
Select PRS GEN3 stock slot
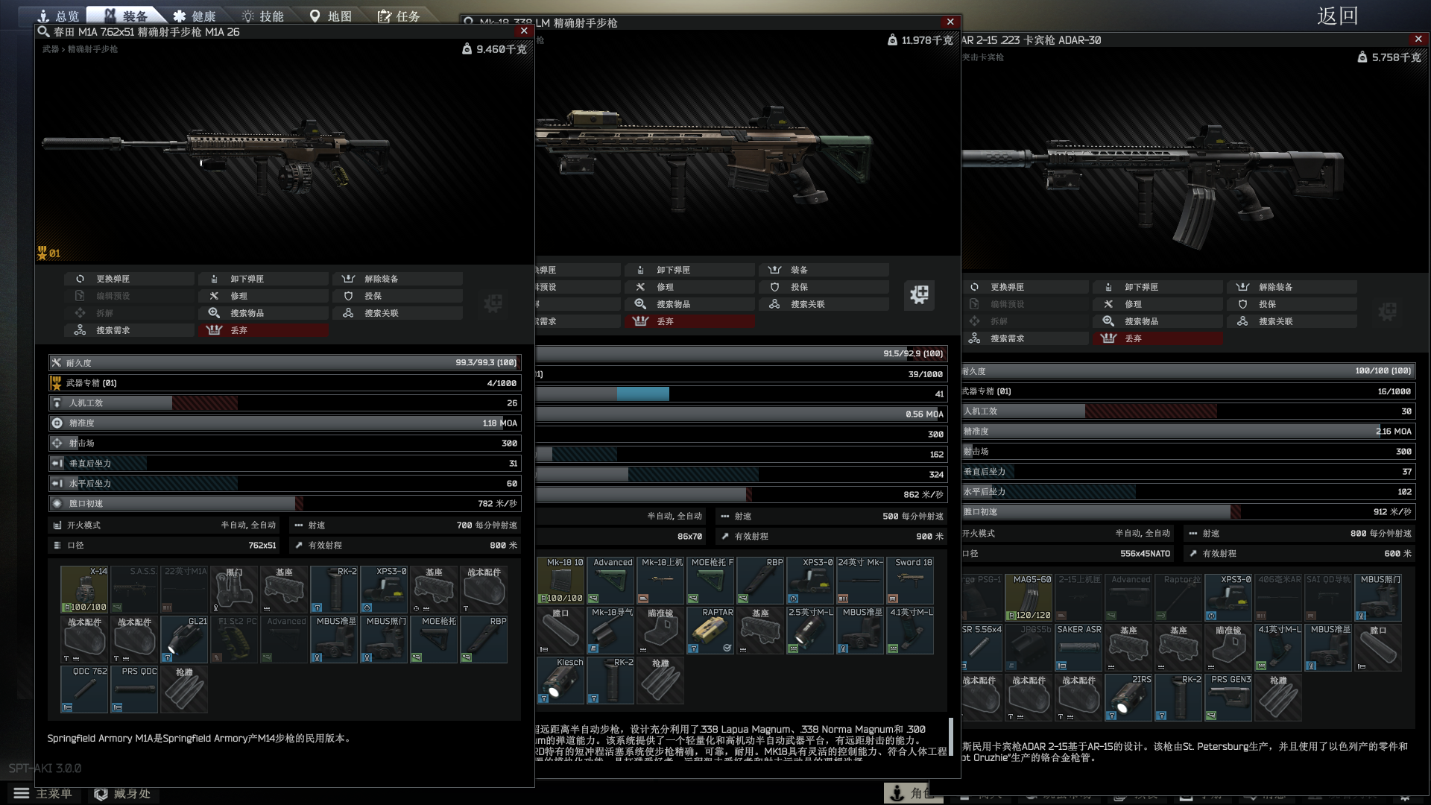pyautogui.click(x=1228, y=698)
